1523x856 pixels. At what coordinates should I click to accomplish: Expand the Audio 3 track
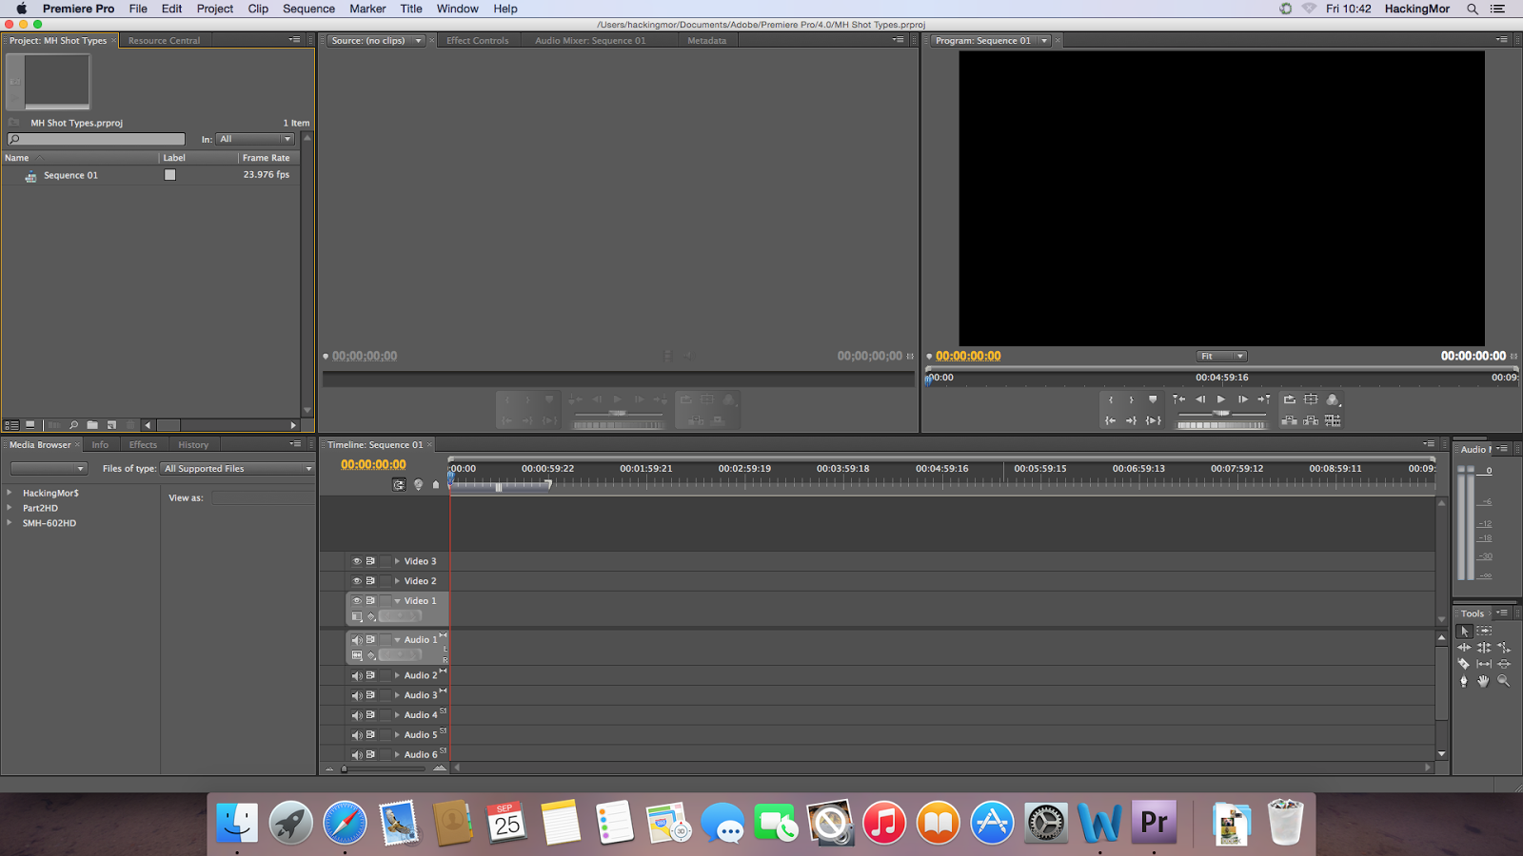pyautogui.click(x=397, y=695)
